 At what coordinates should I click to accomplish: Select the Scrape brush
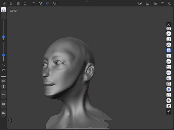(169, 61)
